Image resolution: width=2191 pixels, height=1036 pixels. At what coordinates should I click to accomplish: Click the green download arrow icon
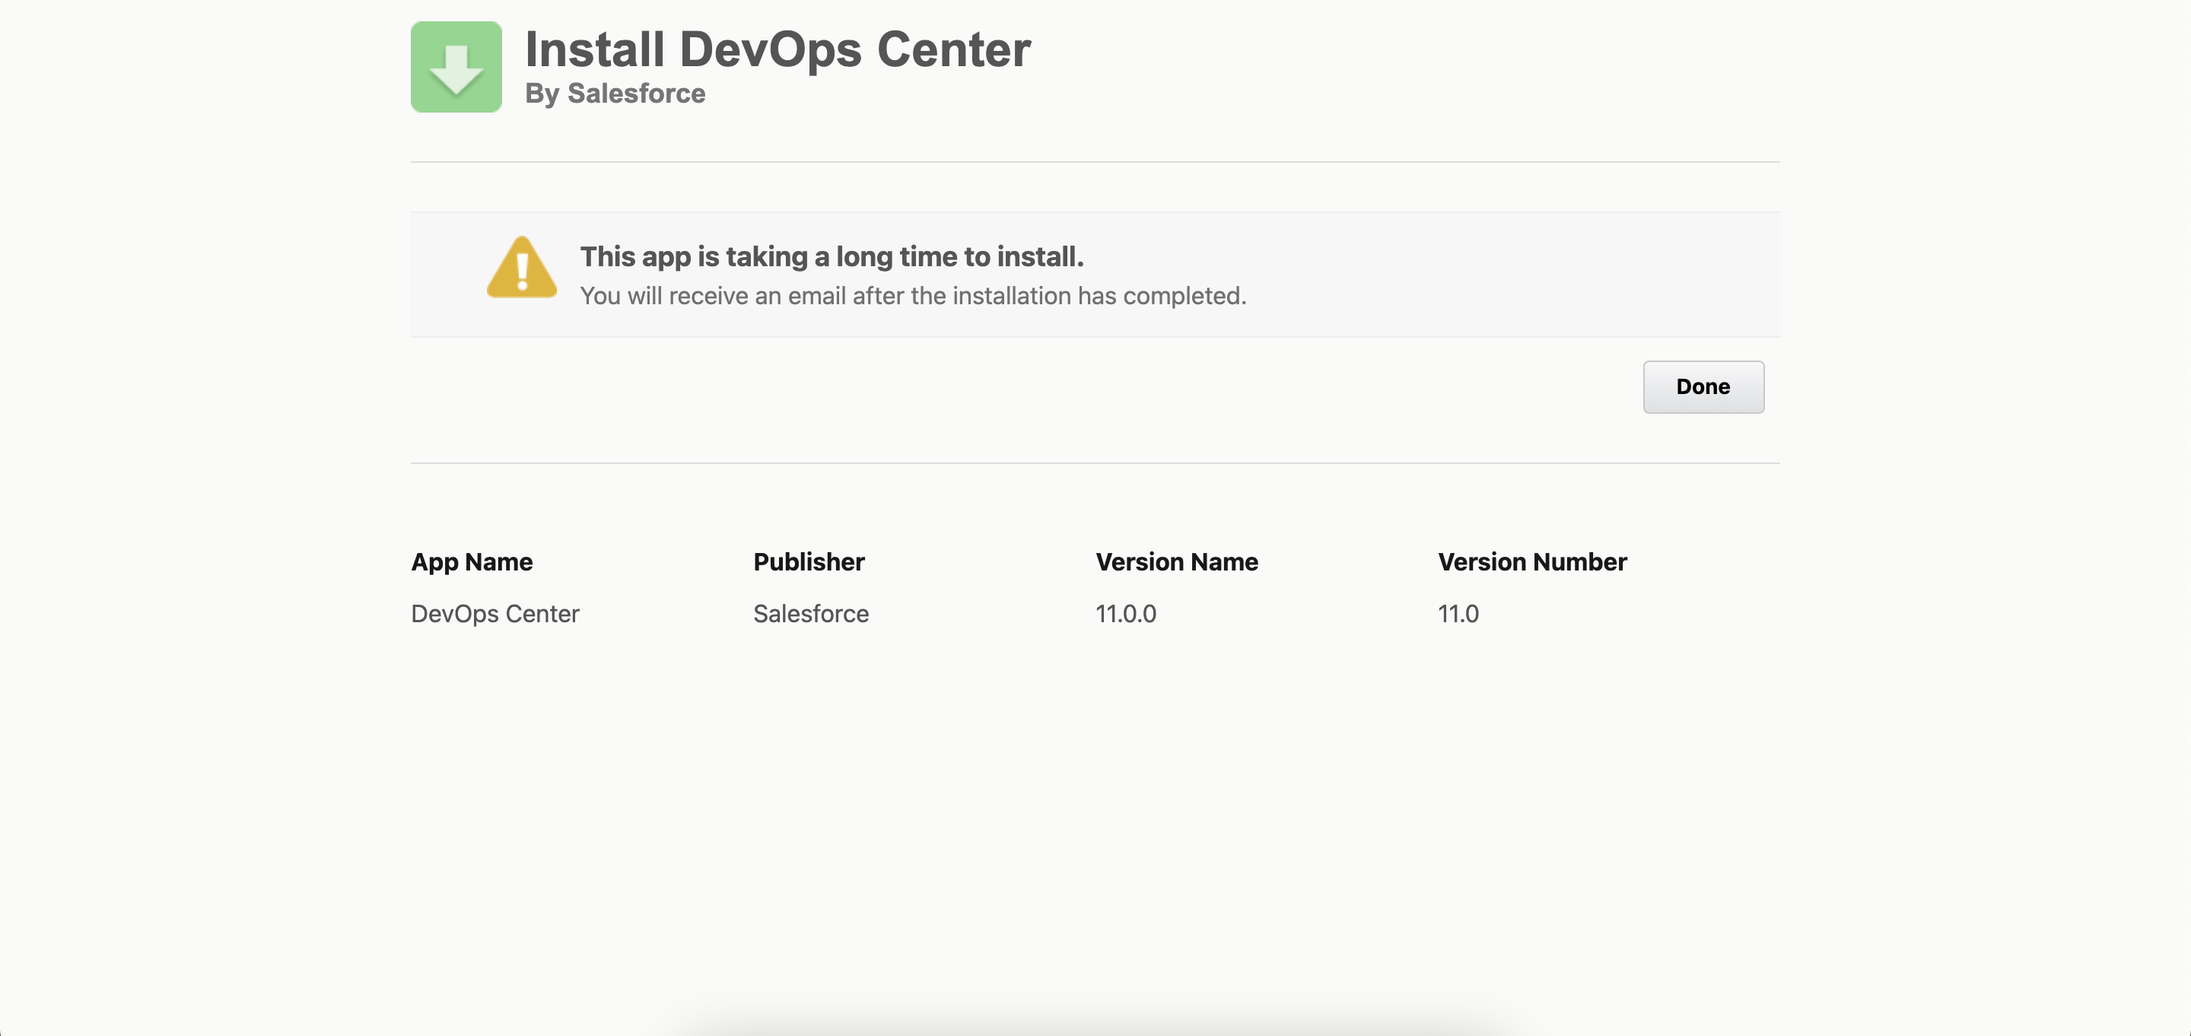(x=456, y=67)
